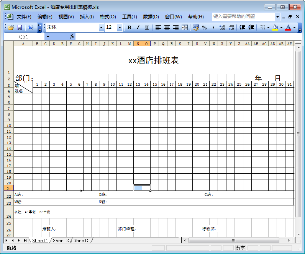
Task: Click the horizontal scrollbar left arrow
Action: [x=185, y=240]
